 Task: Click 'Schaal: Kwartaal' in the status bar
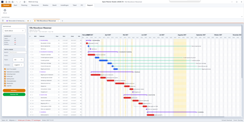pyautogui.click(x=226, y=120)
